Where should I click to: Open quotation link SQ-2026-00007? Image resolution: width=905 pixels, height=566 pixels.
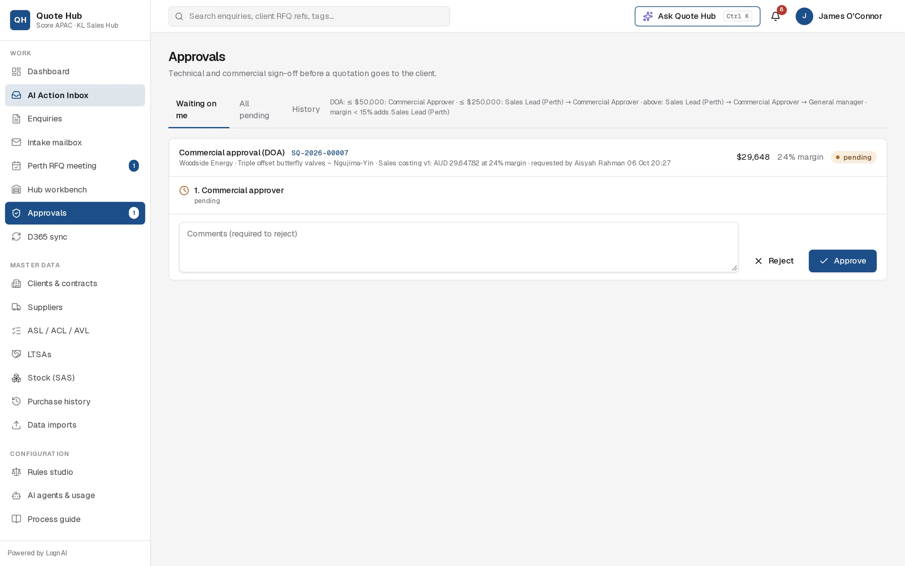pyautogui.click(x=320, y=153)
